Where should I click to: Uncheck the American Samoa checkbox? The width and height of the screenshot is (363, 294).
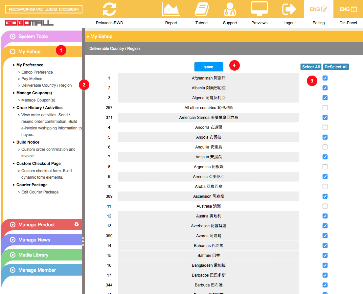[x=325, y=117]
